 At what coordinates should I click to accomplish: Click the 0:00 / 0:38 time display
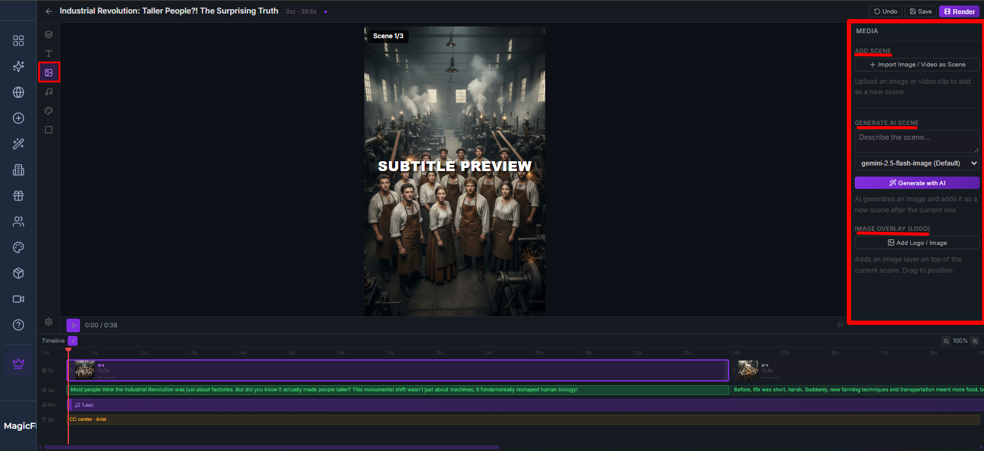(x=101, y=325)
